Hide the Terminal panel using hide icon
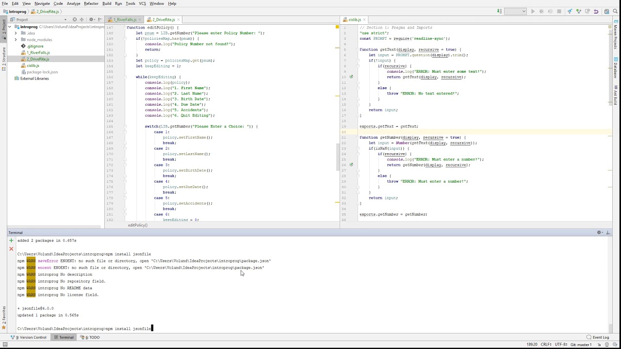The width and height of the screenshot is (621, 349). (x=608, y=233)
